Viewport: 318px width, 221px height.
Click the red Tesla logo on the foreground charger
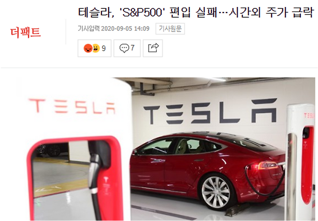tap(72, 106)
